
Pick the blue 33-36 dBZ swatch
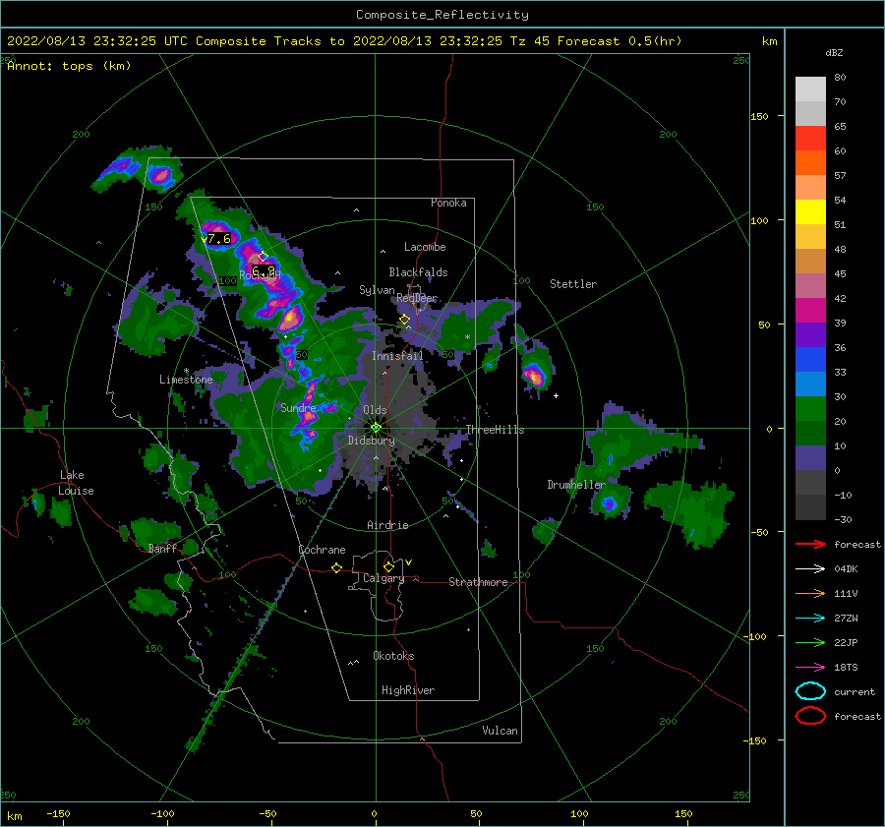810,359
